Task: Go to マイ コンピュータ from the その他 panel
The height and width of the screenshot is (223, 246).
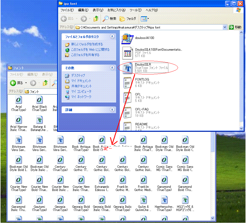Action: pos(81,91)
